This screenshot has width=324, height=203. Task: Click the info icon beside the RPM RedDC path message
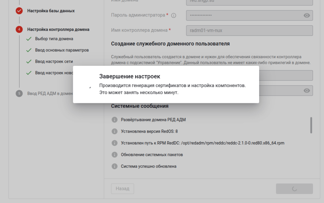(114, 143)
